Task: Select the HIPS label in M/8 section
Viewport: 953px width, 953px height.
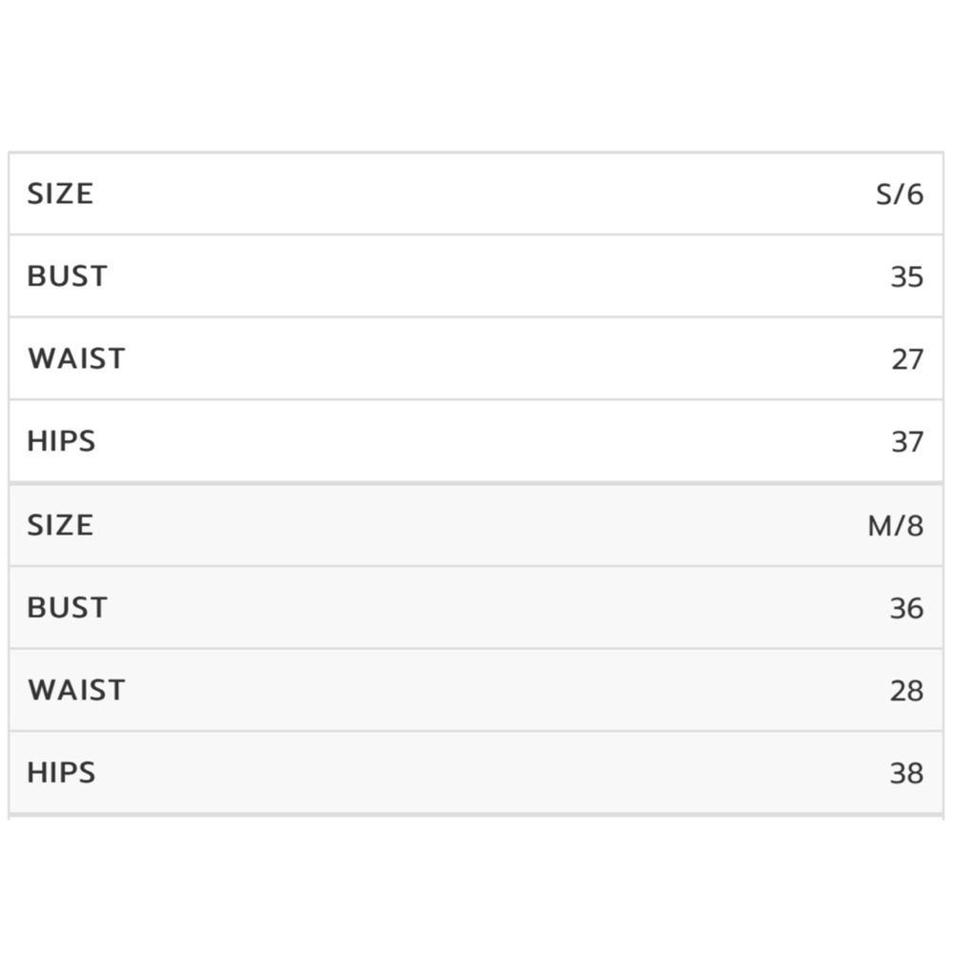Action: pos(61,773)
